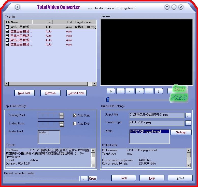The height and width of the screenshot is (187, 198).
Task: Click the File Name column header
Action: coord(18,22)
